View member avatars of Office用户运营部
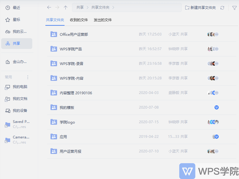This screenshot has height=179, width=239. 213,34
